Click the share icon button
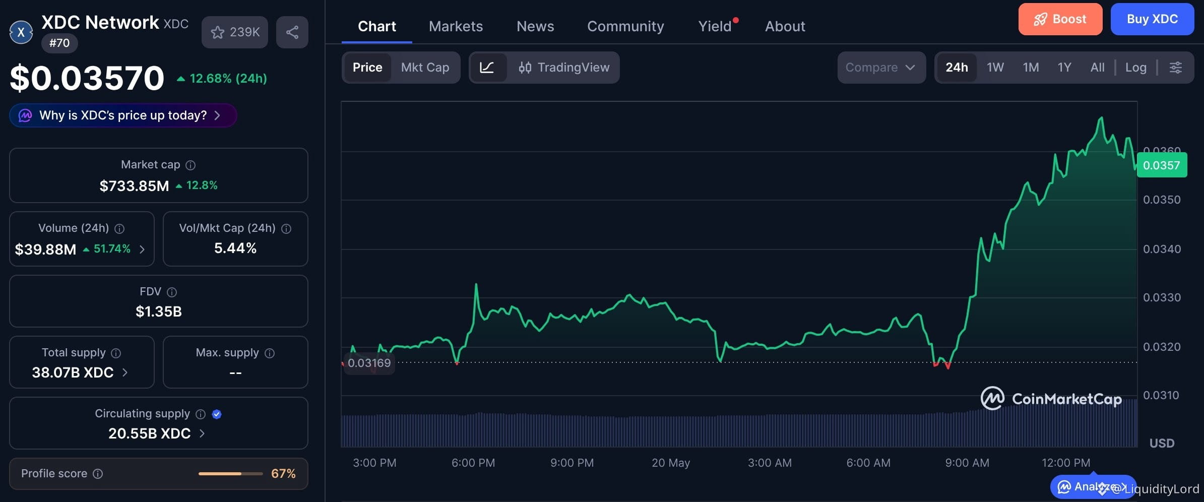This screenshot has height=502, width=1204. (292, 32)
